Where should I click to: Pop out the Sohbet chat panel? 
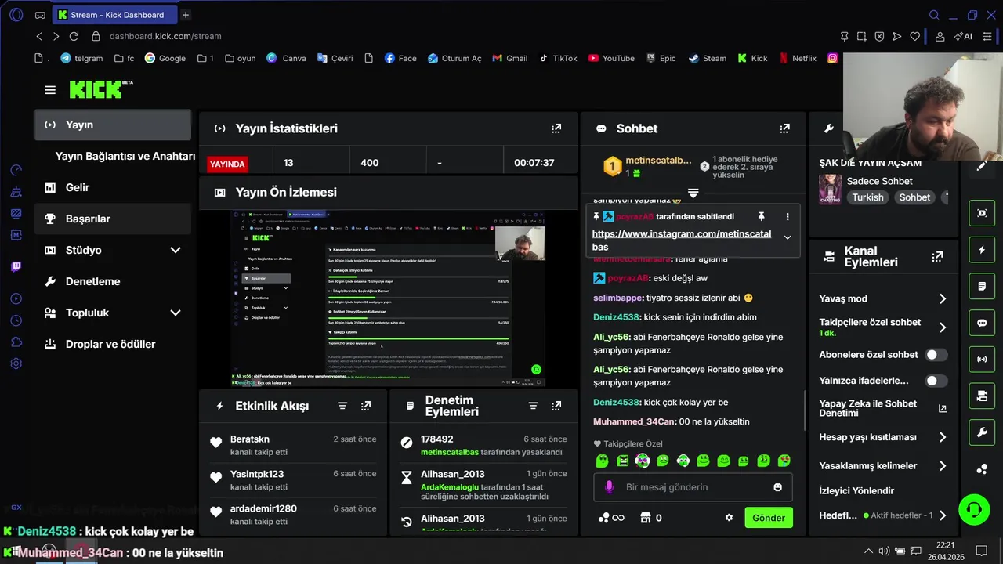click(x=784, y=128)
